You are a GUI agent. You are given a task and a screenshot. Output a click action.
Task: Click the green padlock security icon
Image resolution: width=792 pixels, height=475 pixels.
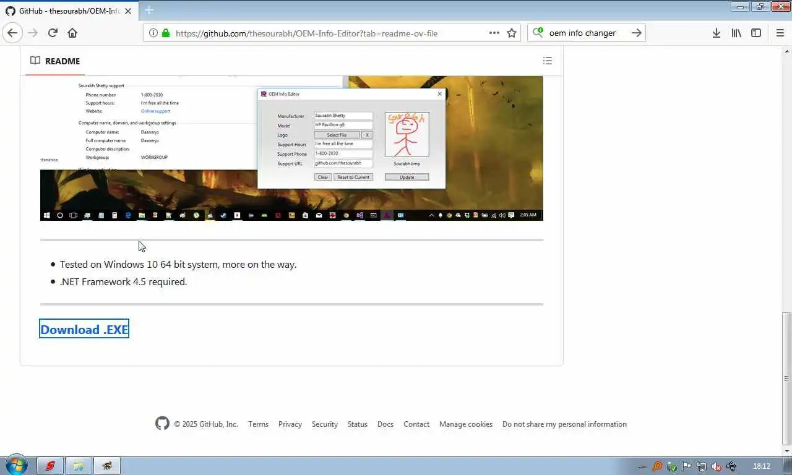pos(165,33)
